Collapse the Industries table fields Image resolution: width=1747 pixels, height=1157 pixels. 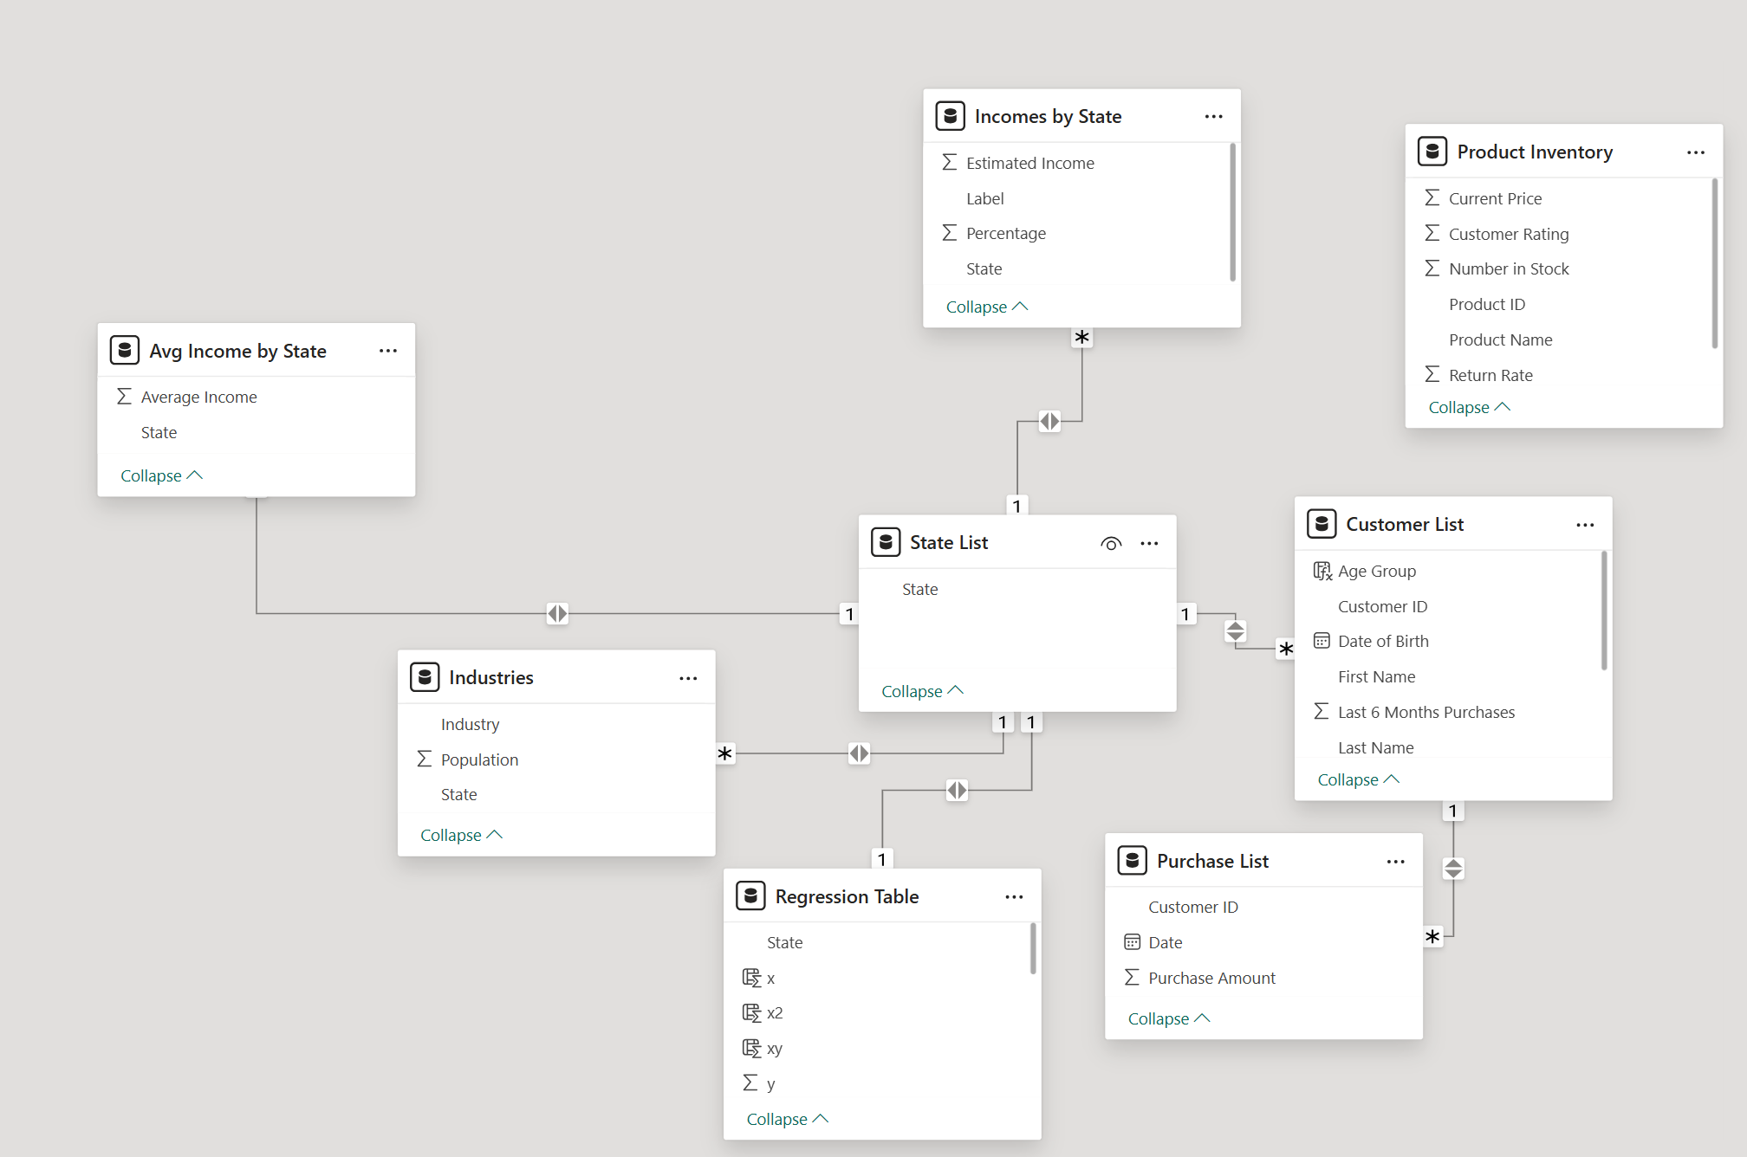tap(458, 834)
